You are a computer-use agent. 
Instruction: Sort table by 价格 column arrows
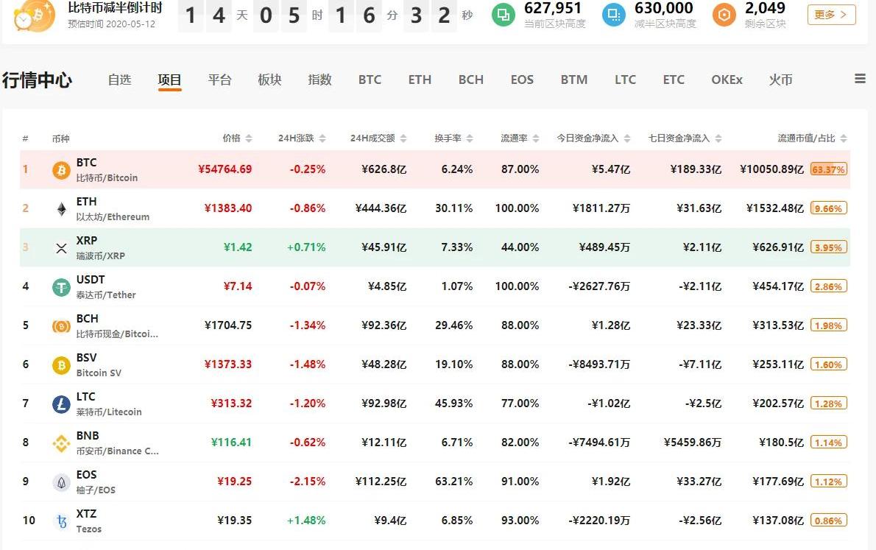(x=249, y=138)
